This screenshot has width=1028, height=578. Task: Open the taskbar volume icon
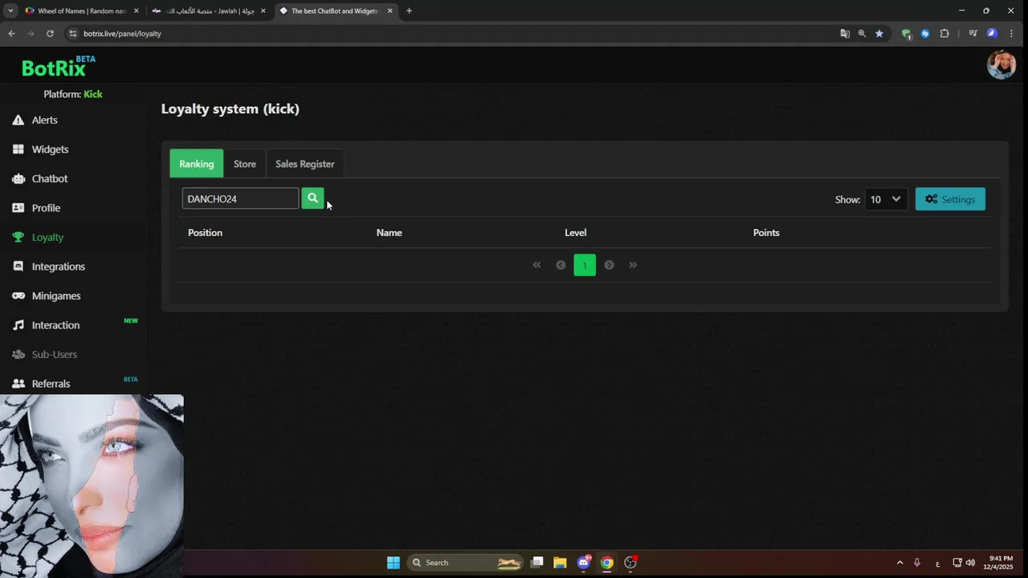click(970, 563)
